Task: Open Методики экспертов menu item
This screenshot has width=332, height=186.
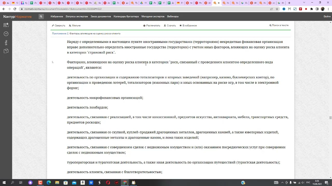Action: (x=153, y=17)
